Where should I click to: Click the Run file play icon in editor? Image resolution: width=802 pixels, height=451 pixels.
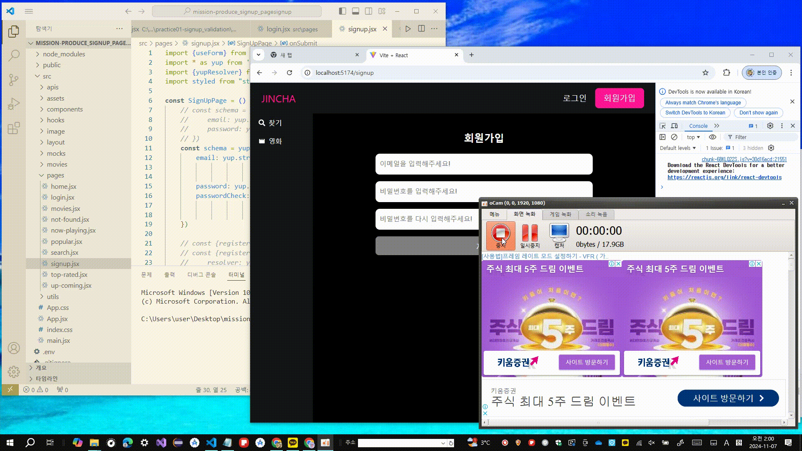(408, 29)
